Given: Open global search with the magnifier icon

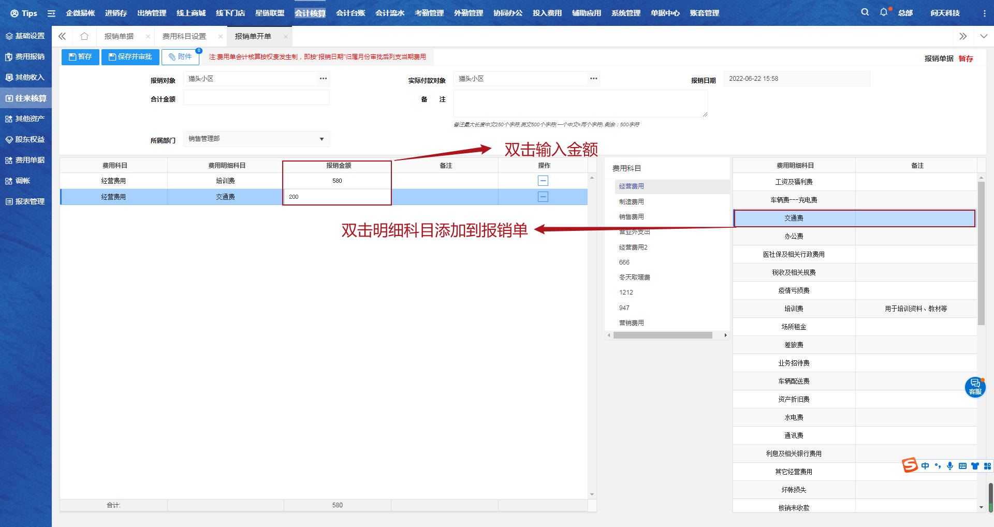Looking at the screenshot, I should click(x=864, y=12).
